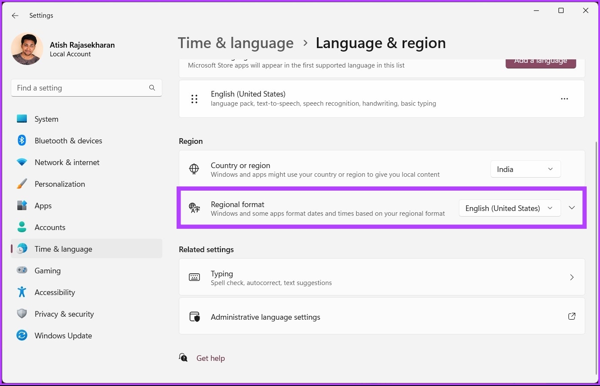Click the Add a language button
This screenshot has width=600, height=386.
tap(541, 61)
